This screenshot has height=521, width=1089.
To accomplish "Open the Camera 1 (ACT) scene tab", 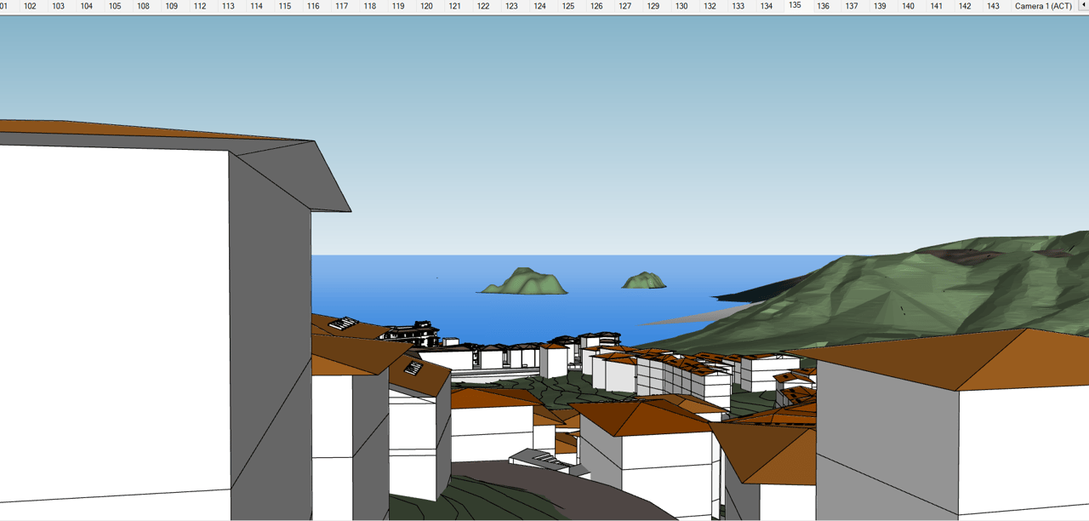I will click(x=1043, y=6).
